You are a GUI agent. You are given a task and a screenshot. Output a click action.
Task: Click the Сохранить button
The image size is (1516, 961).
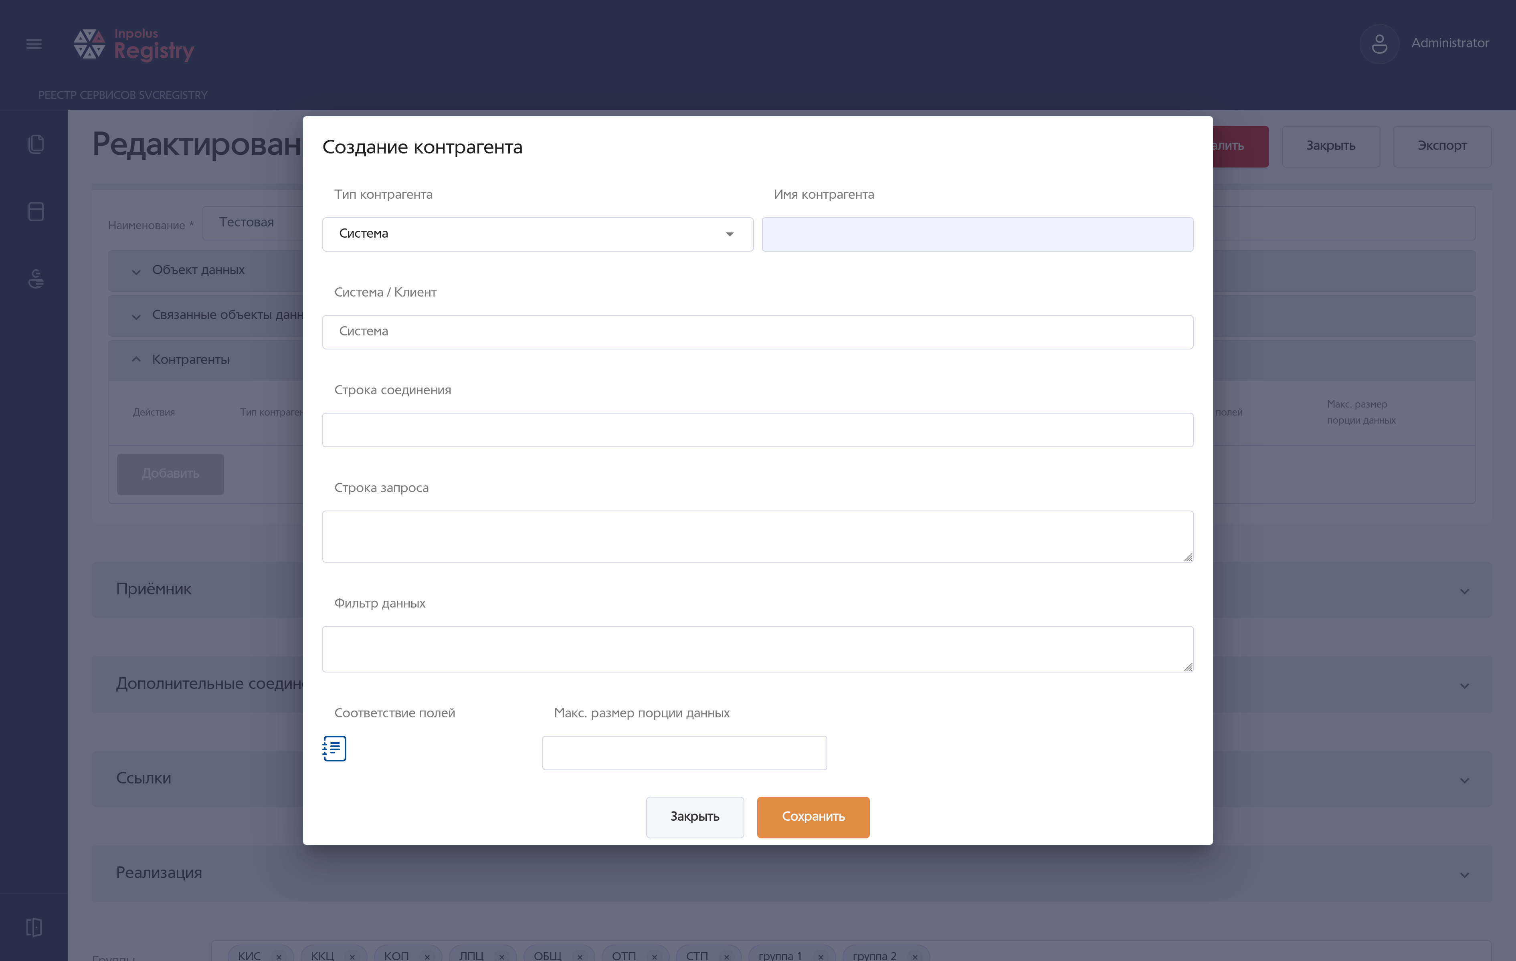[x=813, y=817]
